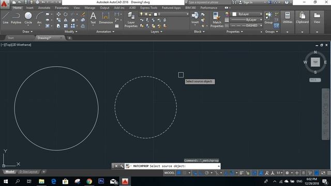
Task: Click the Mirror tool icon
Action: 66,20
